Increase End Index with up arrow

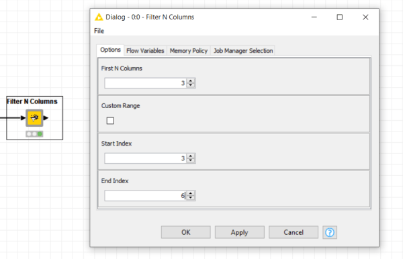[x=191, y=193]
